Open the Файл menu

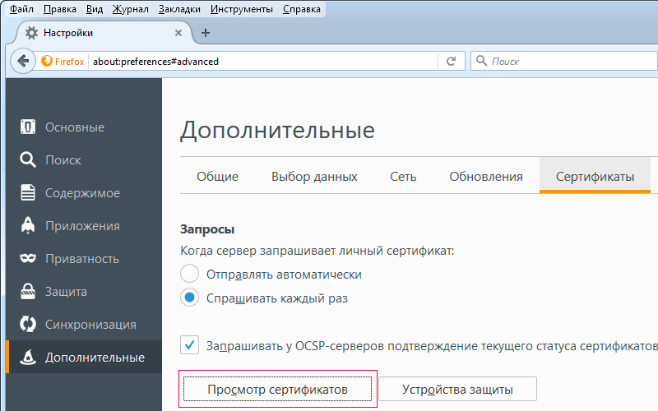coord(21,9)
